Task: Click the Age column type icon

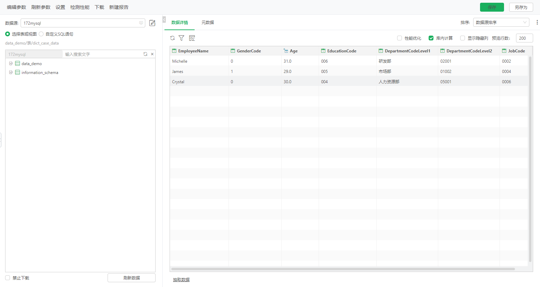Action: click(286, 51)
